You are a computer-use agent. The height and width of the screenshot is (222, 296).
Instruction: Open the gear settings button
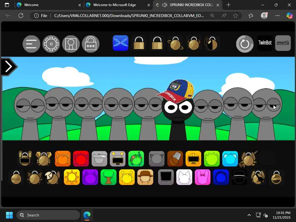(51, 44)
